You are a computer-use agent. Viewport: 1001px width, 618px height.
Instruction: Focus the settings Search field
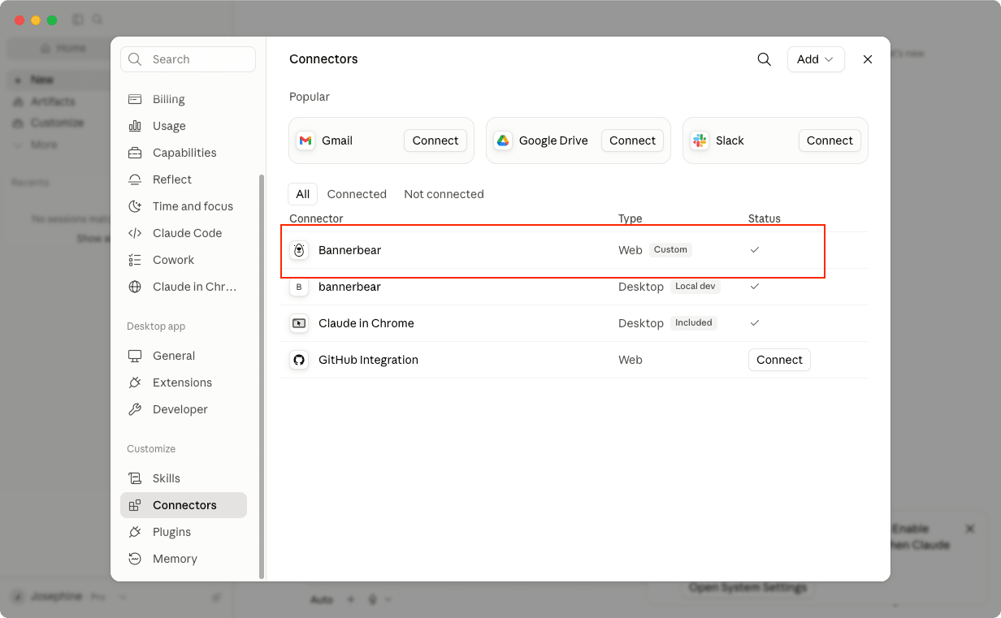point(188,59)
